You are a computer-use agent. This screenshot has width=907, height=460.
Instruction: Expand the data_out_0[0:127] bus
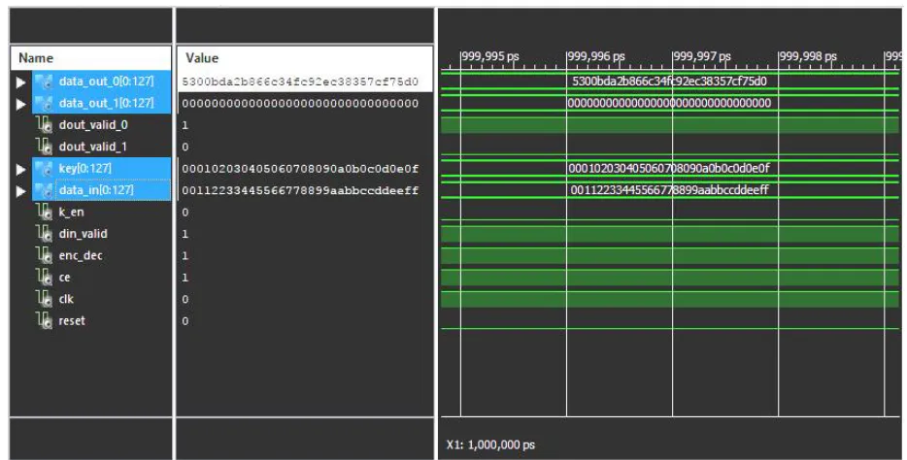(x=20, y=82)
